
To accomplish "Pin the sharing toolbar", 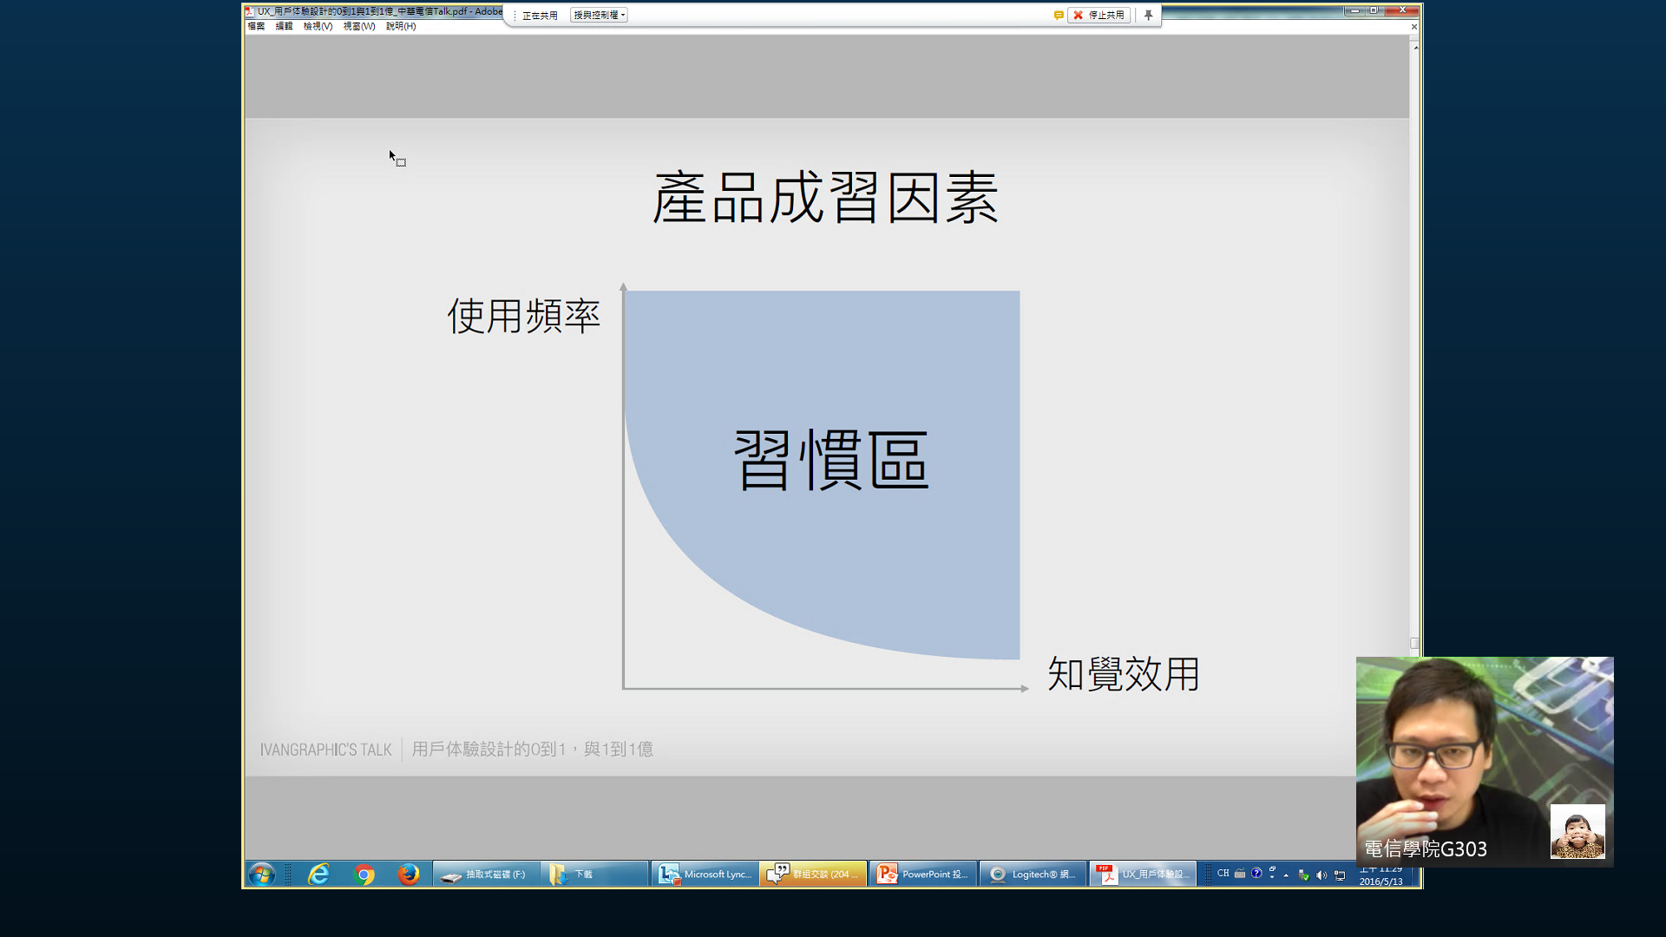I will (1148, 15).
